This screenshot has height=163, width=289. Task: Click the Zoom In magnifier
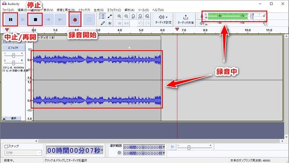119,16
